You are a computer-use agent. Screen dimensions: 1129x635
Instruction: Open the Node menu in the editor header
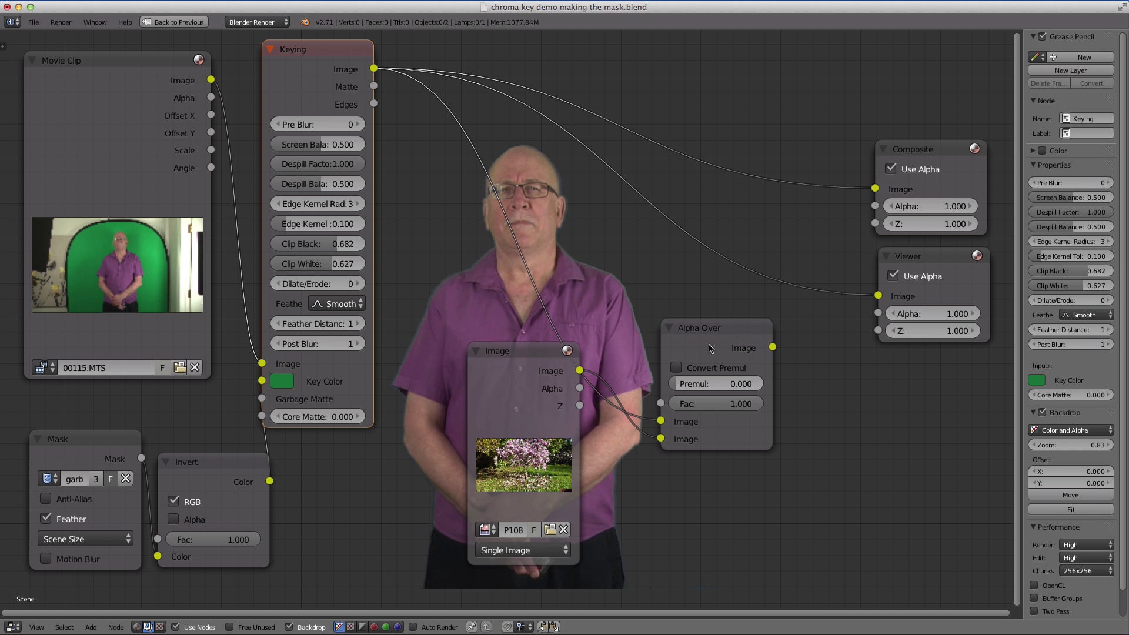115,627
